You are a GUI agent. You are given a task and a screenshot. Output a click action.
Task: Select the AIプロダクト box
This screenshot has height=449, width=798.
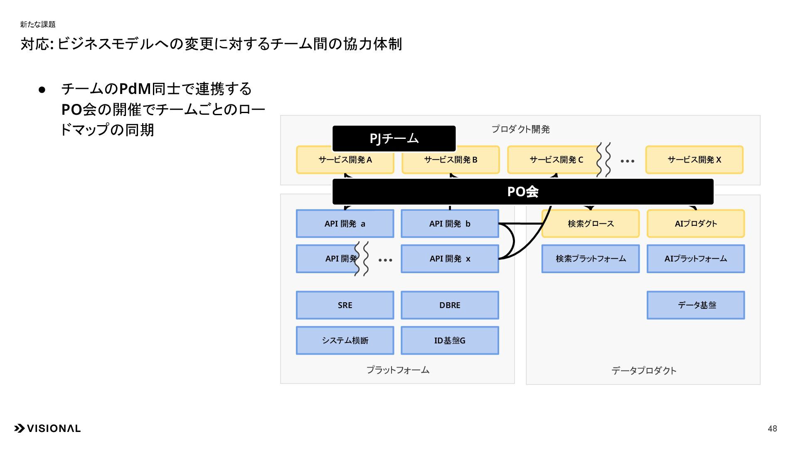coord(696,224)
